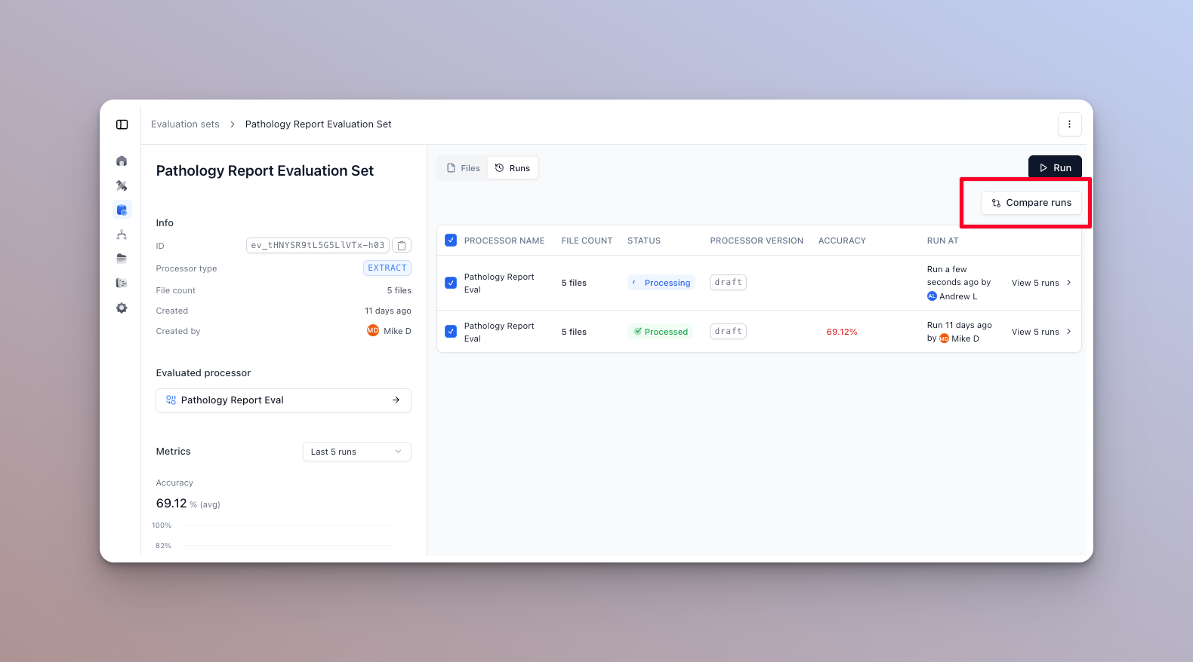Click Andrew L's avatar in the Processing run

[x=932, y=296]
